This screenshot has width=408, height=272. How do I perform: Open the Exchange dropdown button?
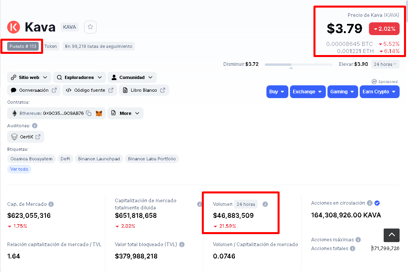[x=307, y=92]
